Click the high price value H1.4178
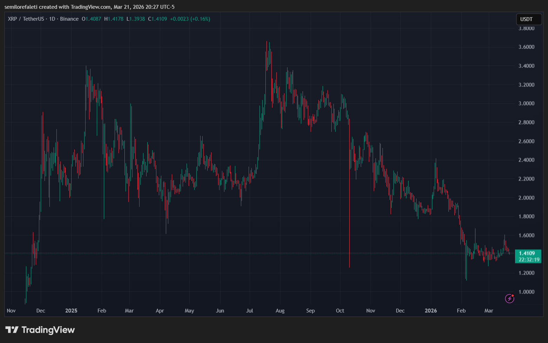 click(114, 19)
